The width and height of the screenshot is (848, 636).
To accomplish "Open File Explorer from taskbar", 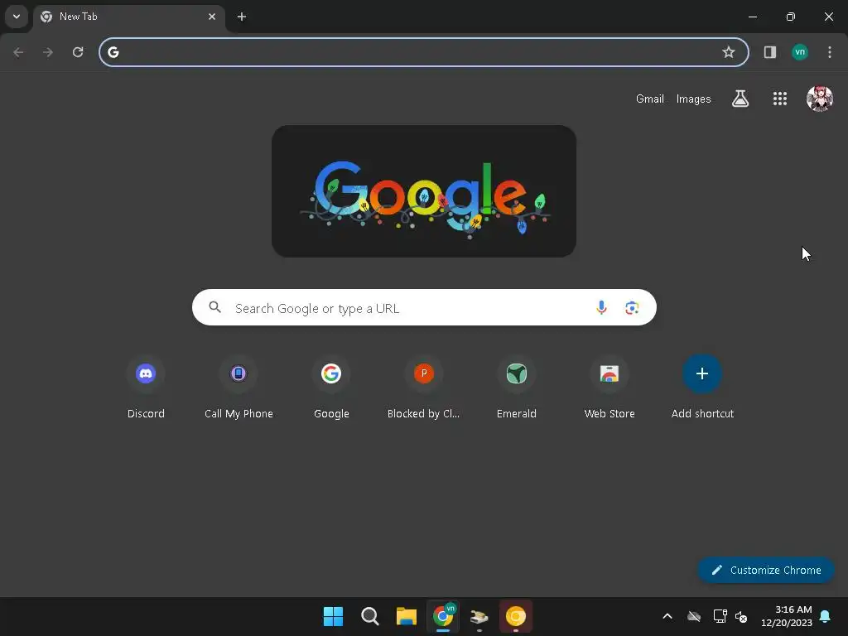I will (406, 616).
